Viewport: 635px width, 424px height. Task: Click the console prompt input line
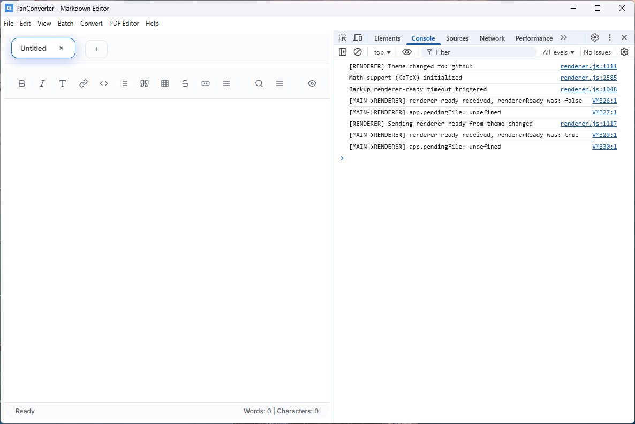click(x=484, y=158)
